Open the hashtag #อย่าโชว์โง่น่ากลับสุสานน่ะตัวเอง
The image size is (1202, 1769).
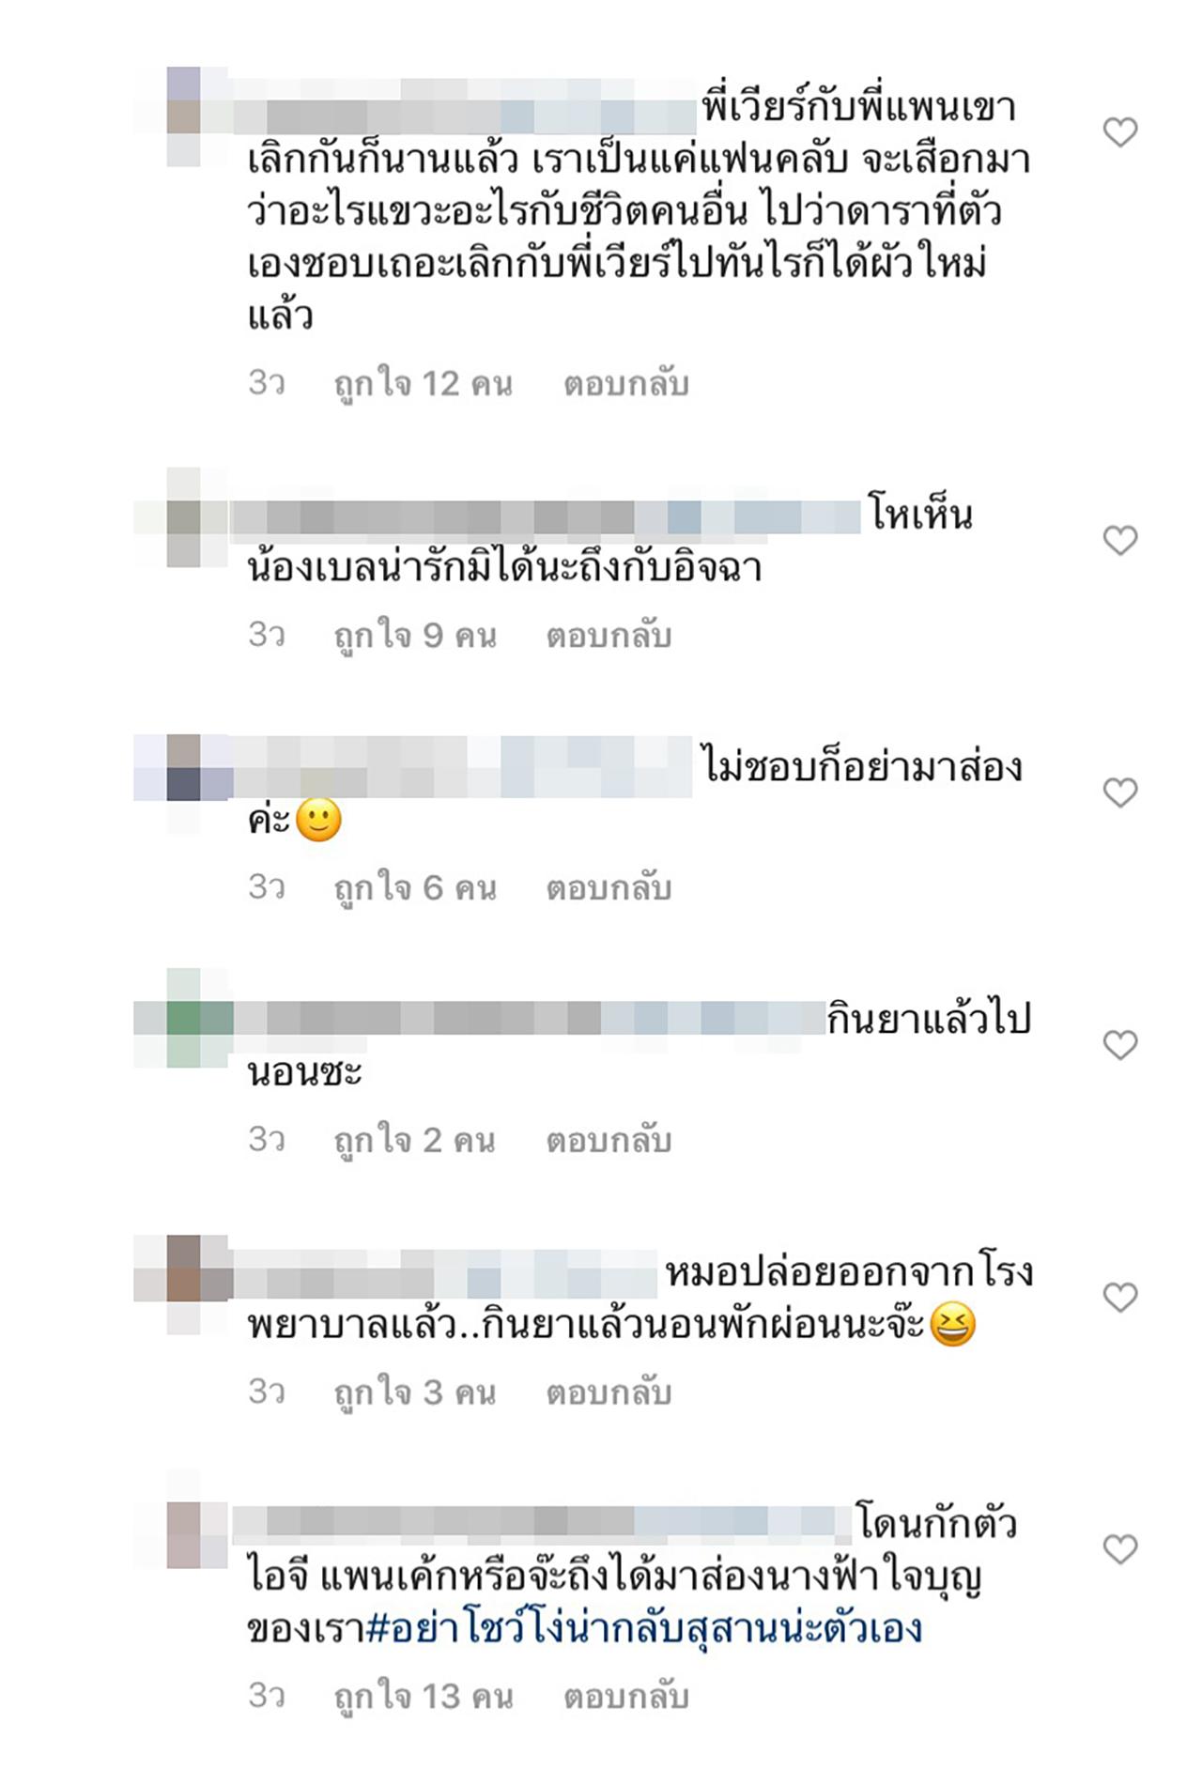click(645, 1629)
